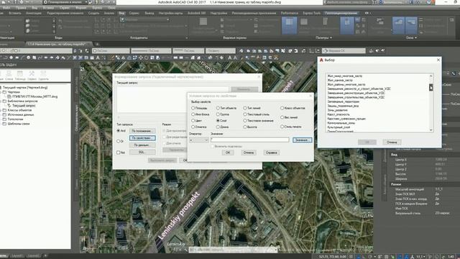Select Классы объектов tree node
Viewport: 460px width, 259px height.
point(19,110)
